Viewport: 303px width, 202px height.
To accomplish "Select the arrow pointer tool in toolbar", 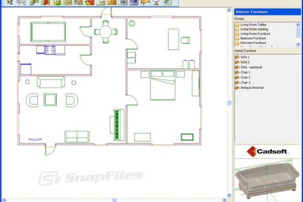I will [10, 2].
